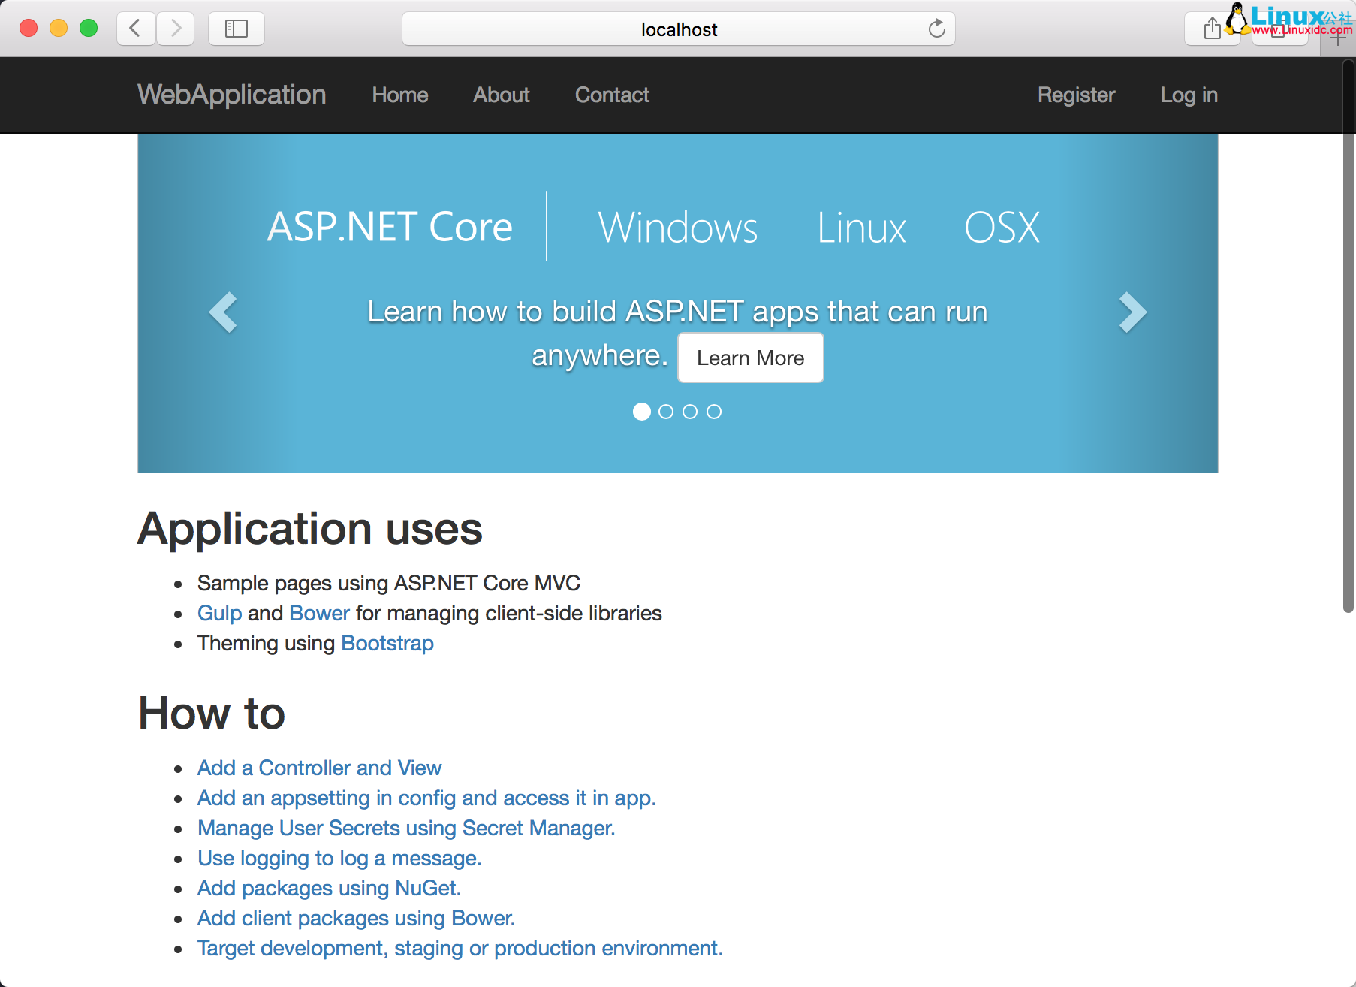Viewport: 1356px width, 987px height.
Task: Open the About page from the navbar
Action: (x=501, y=95)
